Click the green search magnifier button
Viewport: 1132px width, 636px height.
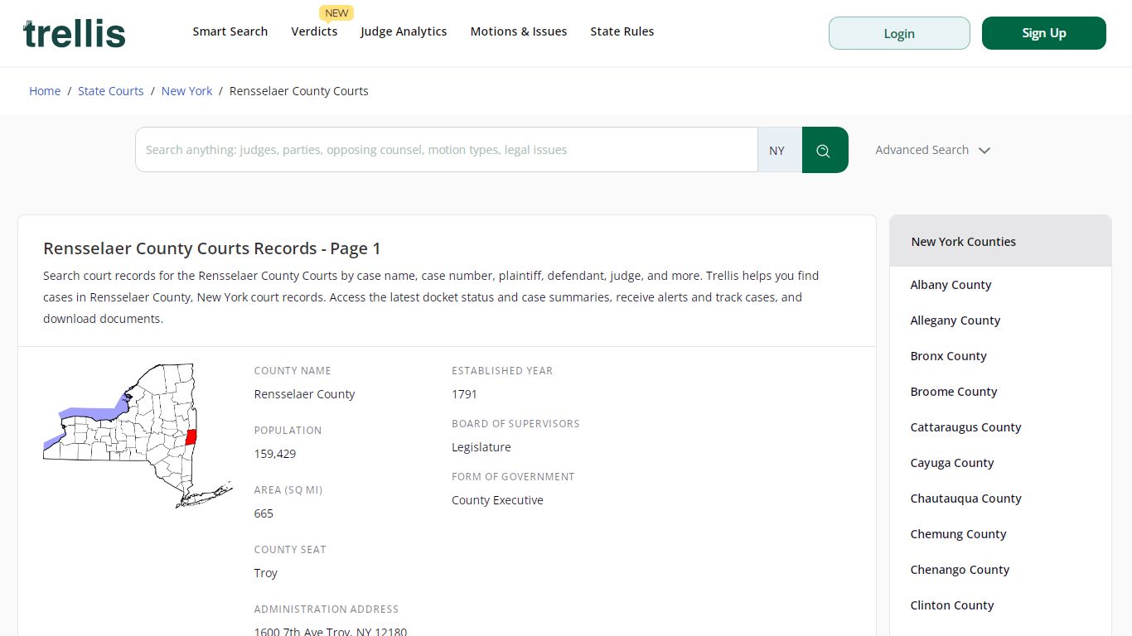coord(825,150)
